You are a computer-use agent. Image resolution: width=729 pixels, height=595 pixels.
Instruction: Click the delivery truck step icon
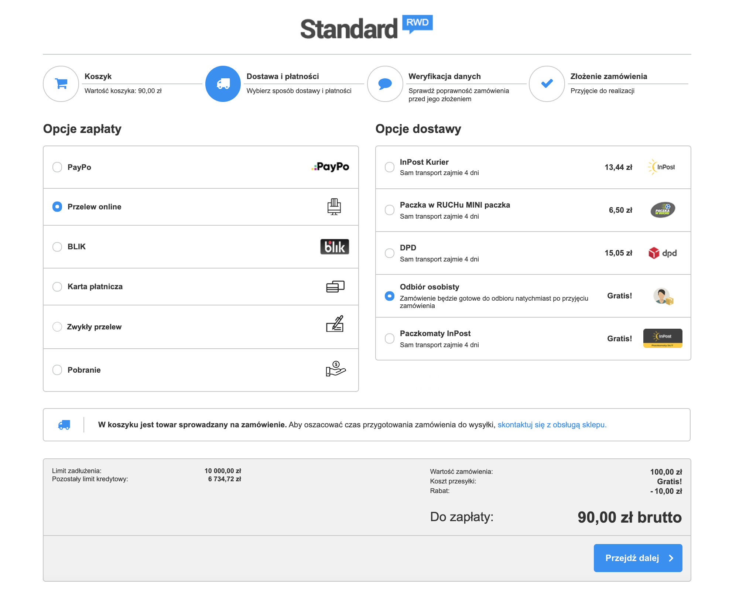coord(223,84)
